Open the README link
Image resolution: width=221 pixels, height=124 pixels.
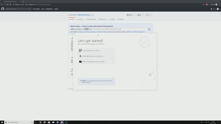coord(129,32)
